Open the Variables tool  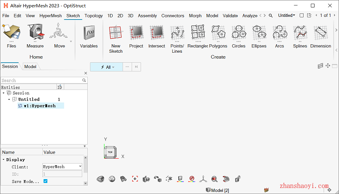click(89, 36)
